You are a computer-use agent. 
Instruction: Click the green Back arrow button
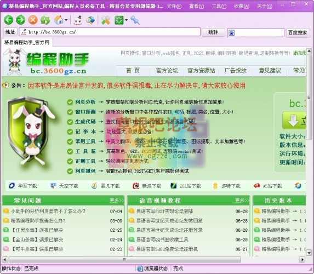pos(8,20)
